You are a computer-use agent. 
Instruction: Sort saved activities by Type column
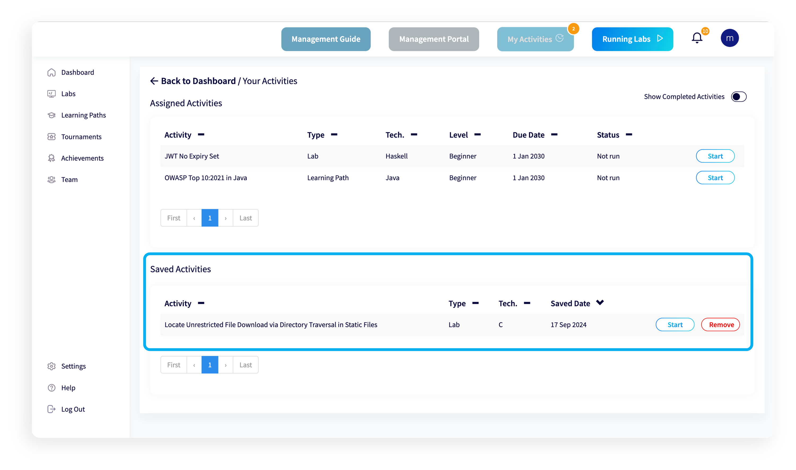click(x=475, y=304)
